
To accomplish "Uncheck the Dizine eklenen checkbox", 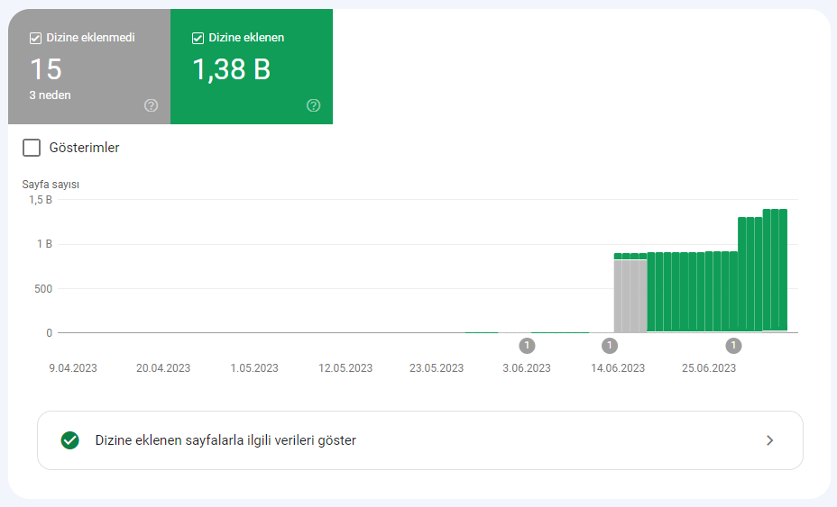I will coord(198,38).
